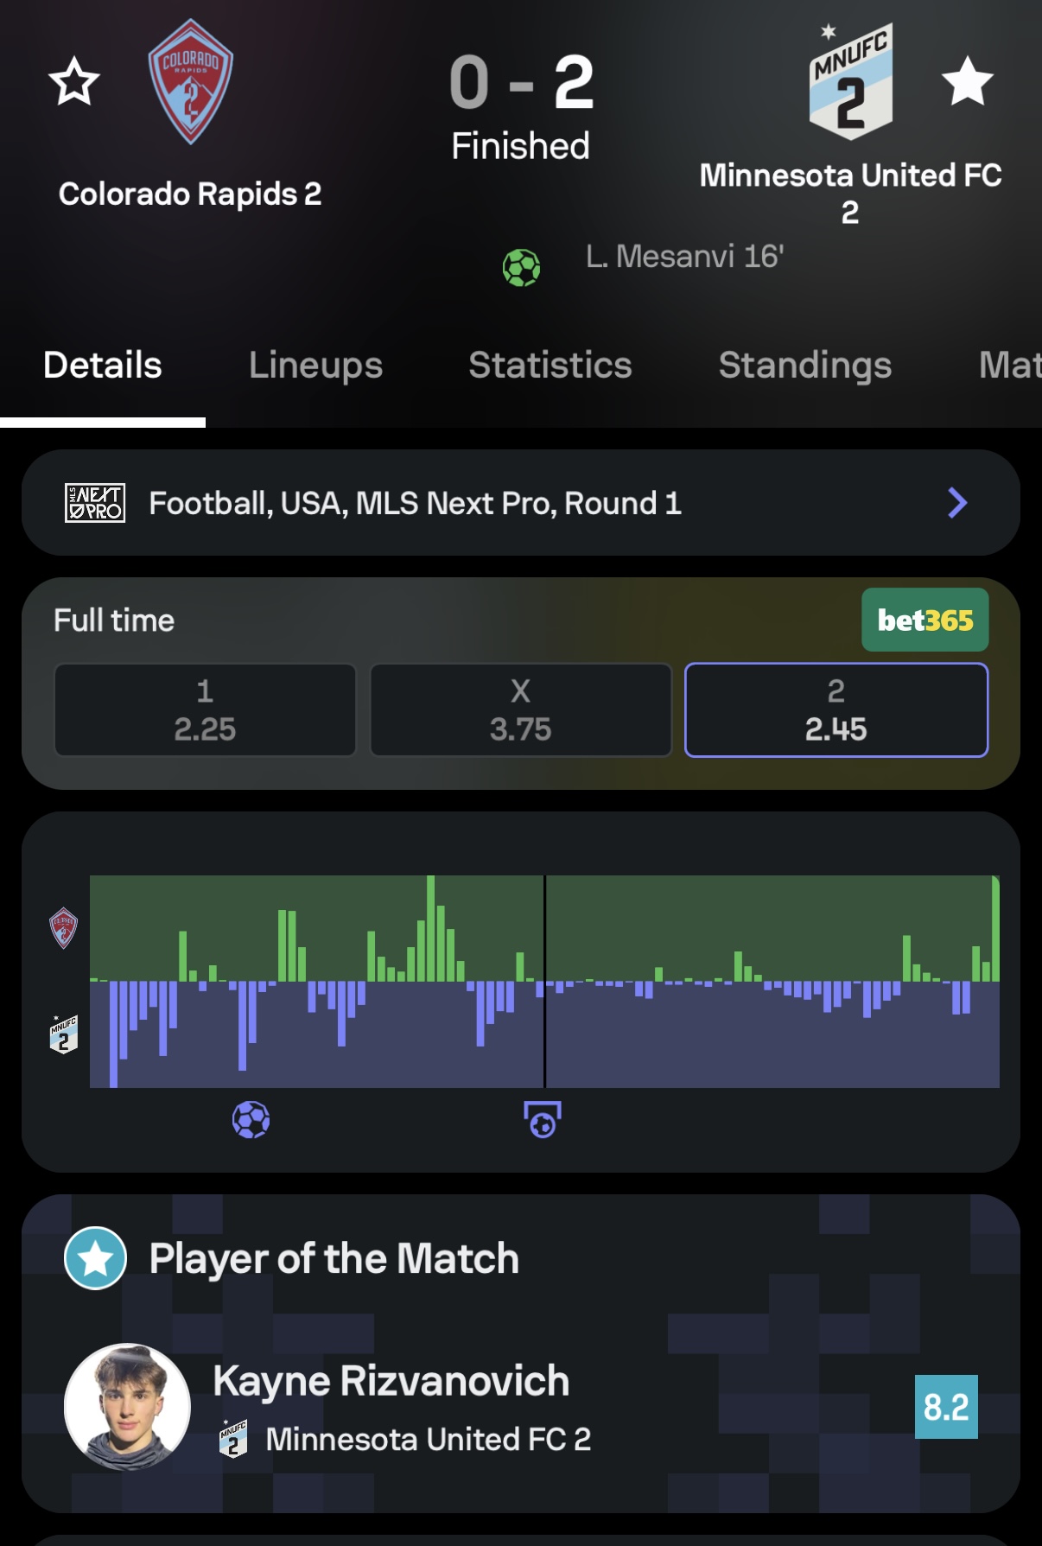Tap the MLS Next Pro logo icon

[95, 503]
